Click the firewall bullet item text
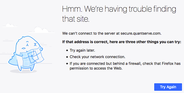The width and height of the screenshot is (184, 93). 125,64
